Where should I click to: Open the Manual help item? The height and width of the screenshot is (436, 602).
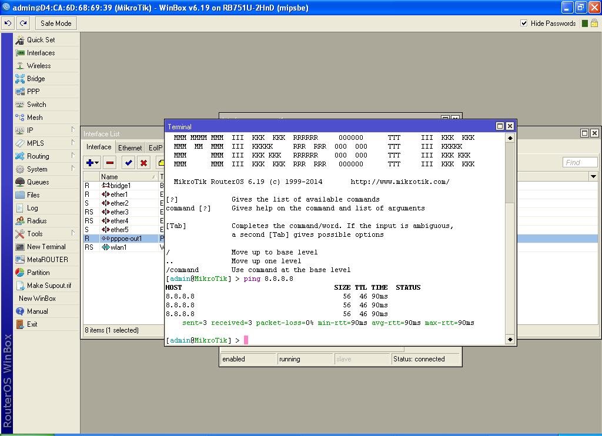pos(46,311)
